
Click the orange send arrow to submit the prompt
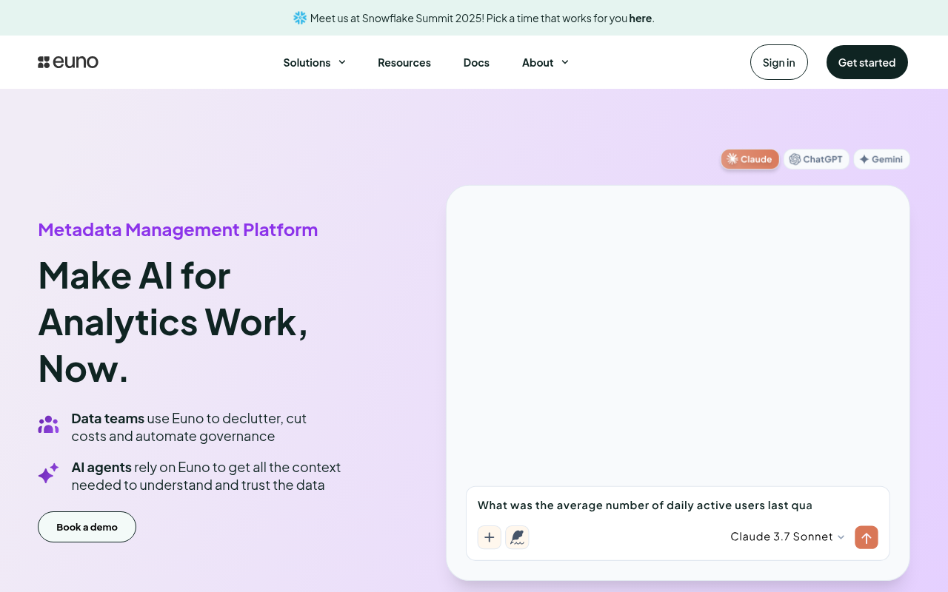[x=866, y=537]
